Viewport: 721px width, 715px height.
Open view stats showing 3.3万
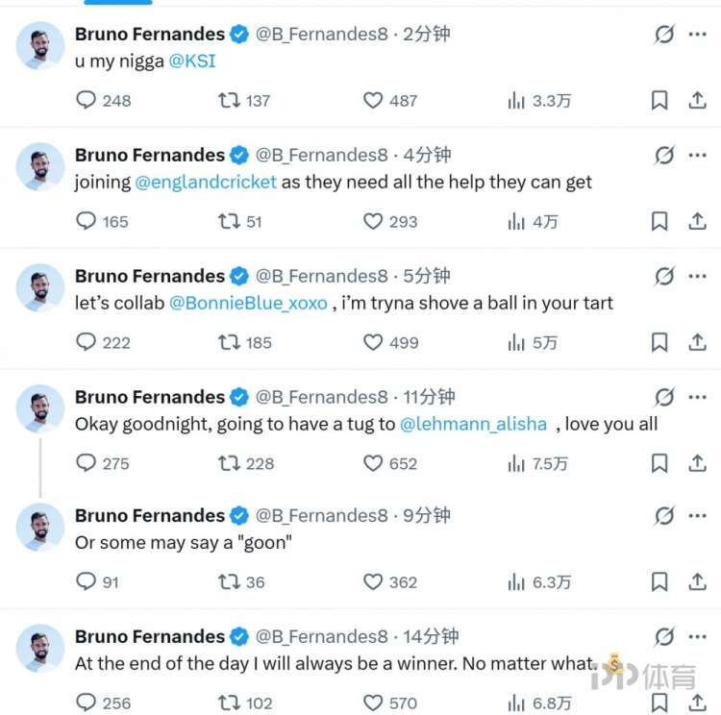pos(516,100)
